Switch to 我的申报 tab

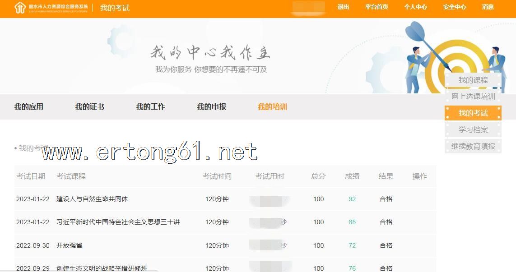(x=211, y=107)
